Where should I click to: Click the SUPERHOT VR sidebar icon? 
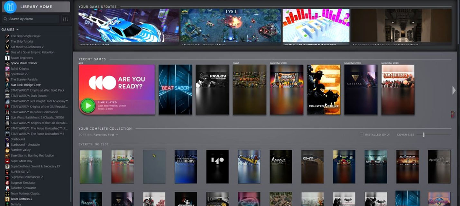(7, 172)
